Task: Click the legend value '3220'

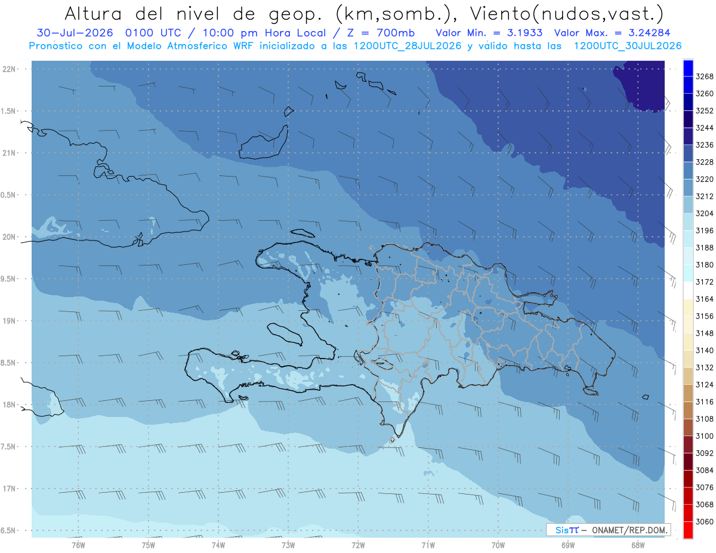Action: point(705,179)
